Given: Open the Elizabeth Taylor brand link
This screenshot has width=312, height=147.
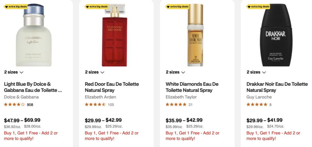Looking at the screenshot, I should coord(181,97).
